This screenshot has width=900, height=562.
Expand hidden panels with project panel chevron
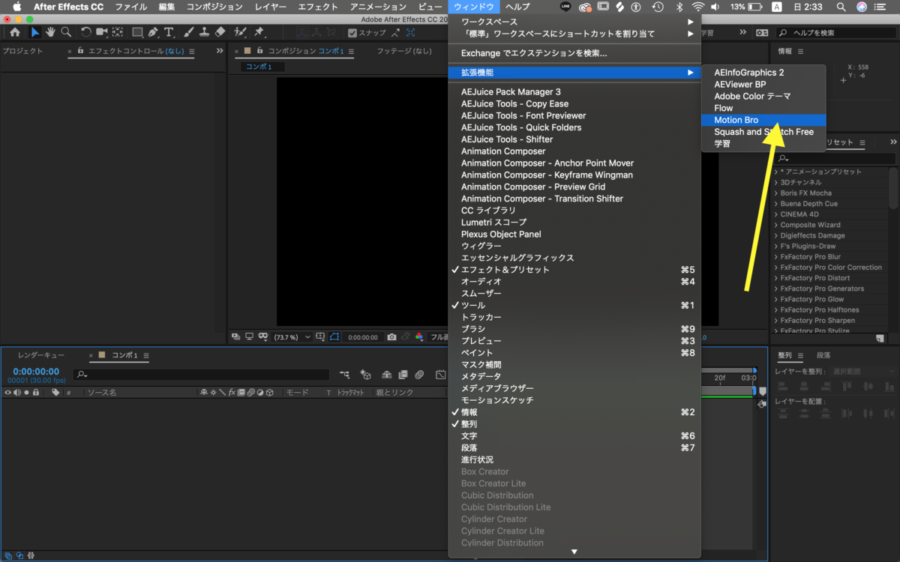(219, 52)
